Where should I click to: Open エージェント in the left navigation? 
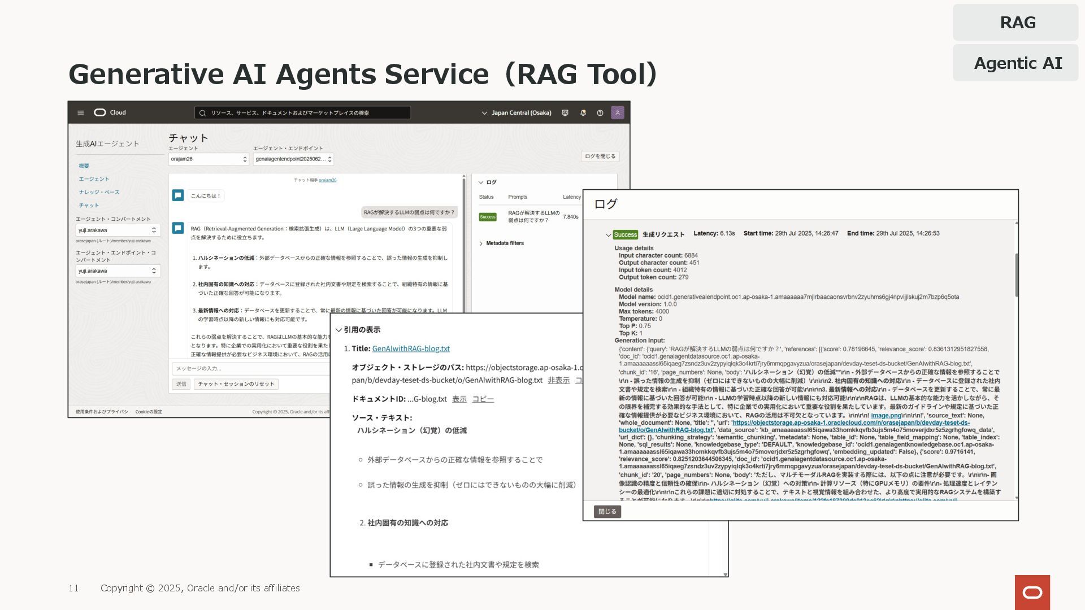point(94,179)
